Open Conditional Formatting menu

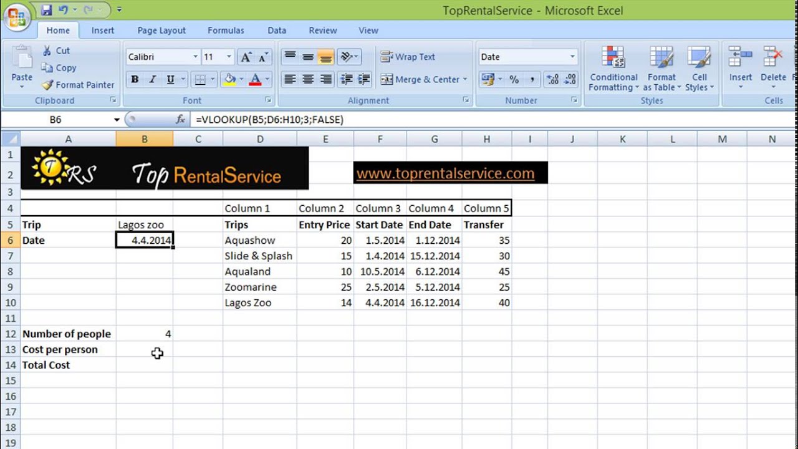tap(613, 69)
